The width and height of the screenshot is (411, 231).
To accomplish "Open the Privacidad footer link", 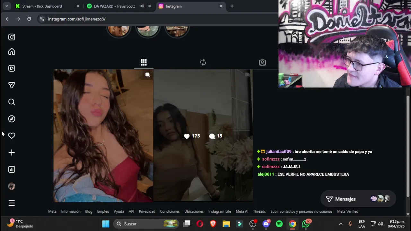I will 147,211.
